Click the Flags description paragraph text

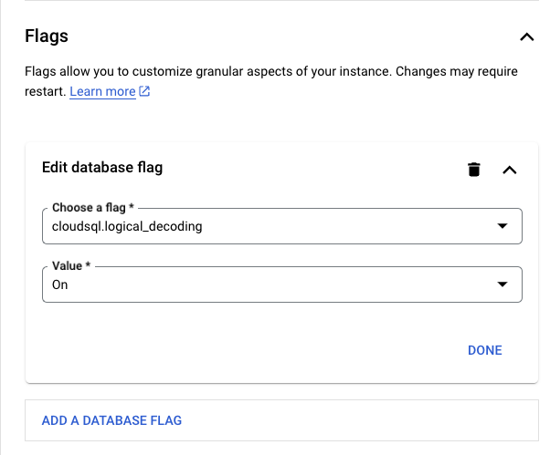tap(270, 81)
